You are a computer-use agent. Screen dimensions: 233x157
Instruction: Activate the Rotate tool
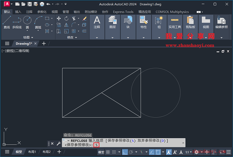pos(66,19)
